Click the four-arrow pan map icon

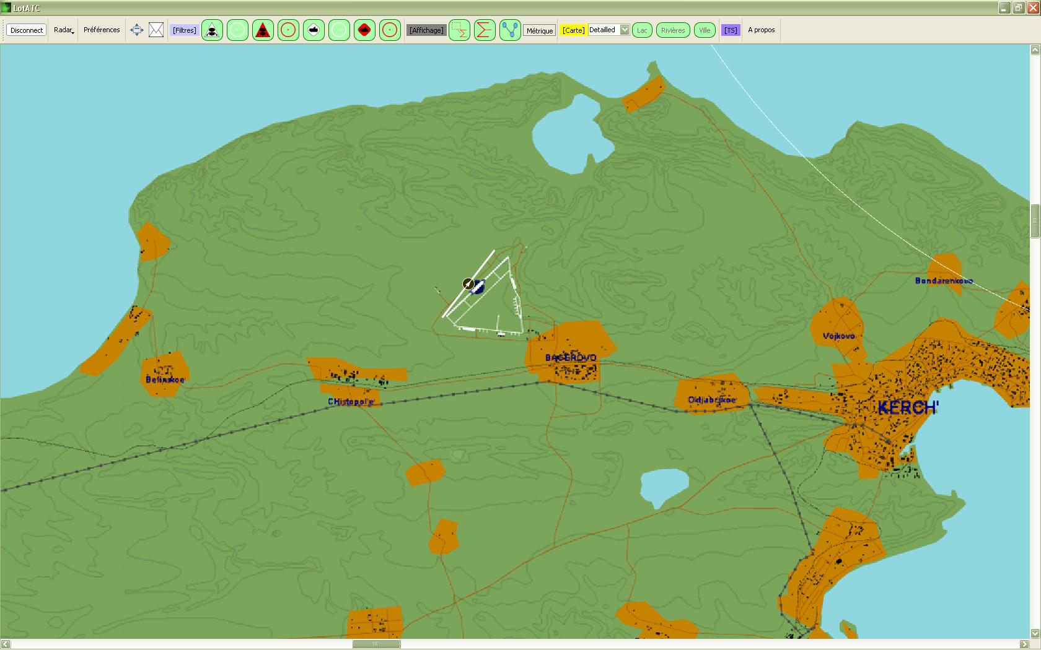point(137,30)
